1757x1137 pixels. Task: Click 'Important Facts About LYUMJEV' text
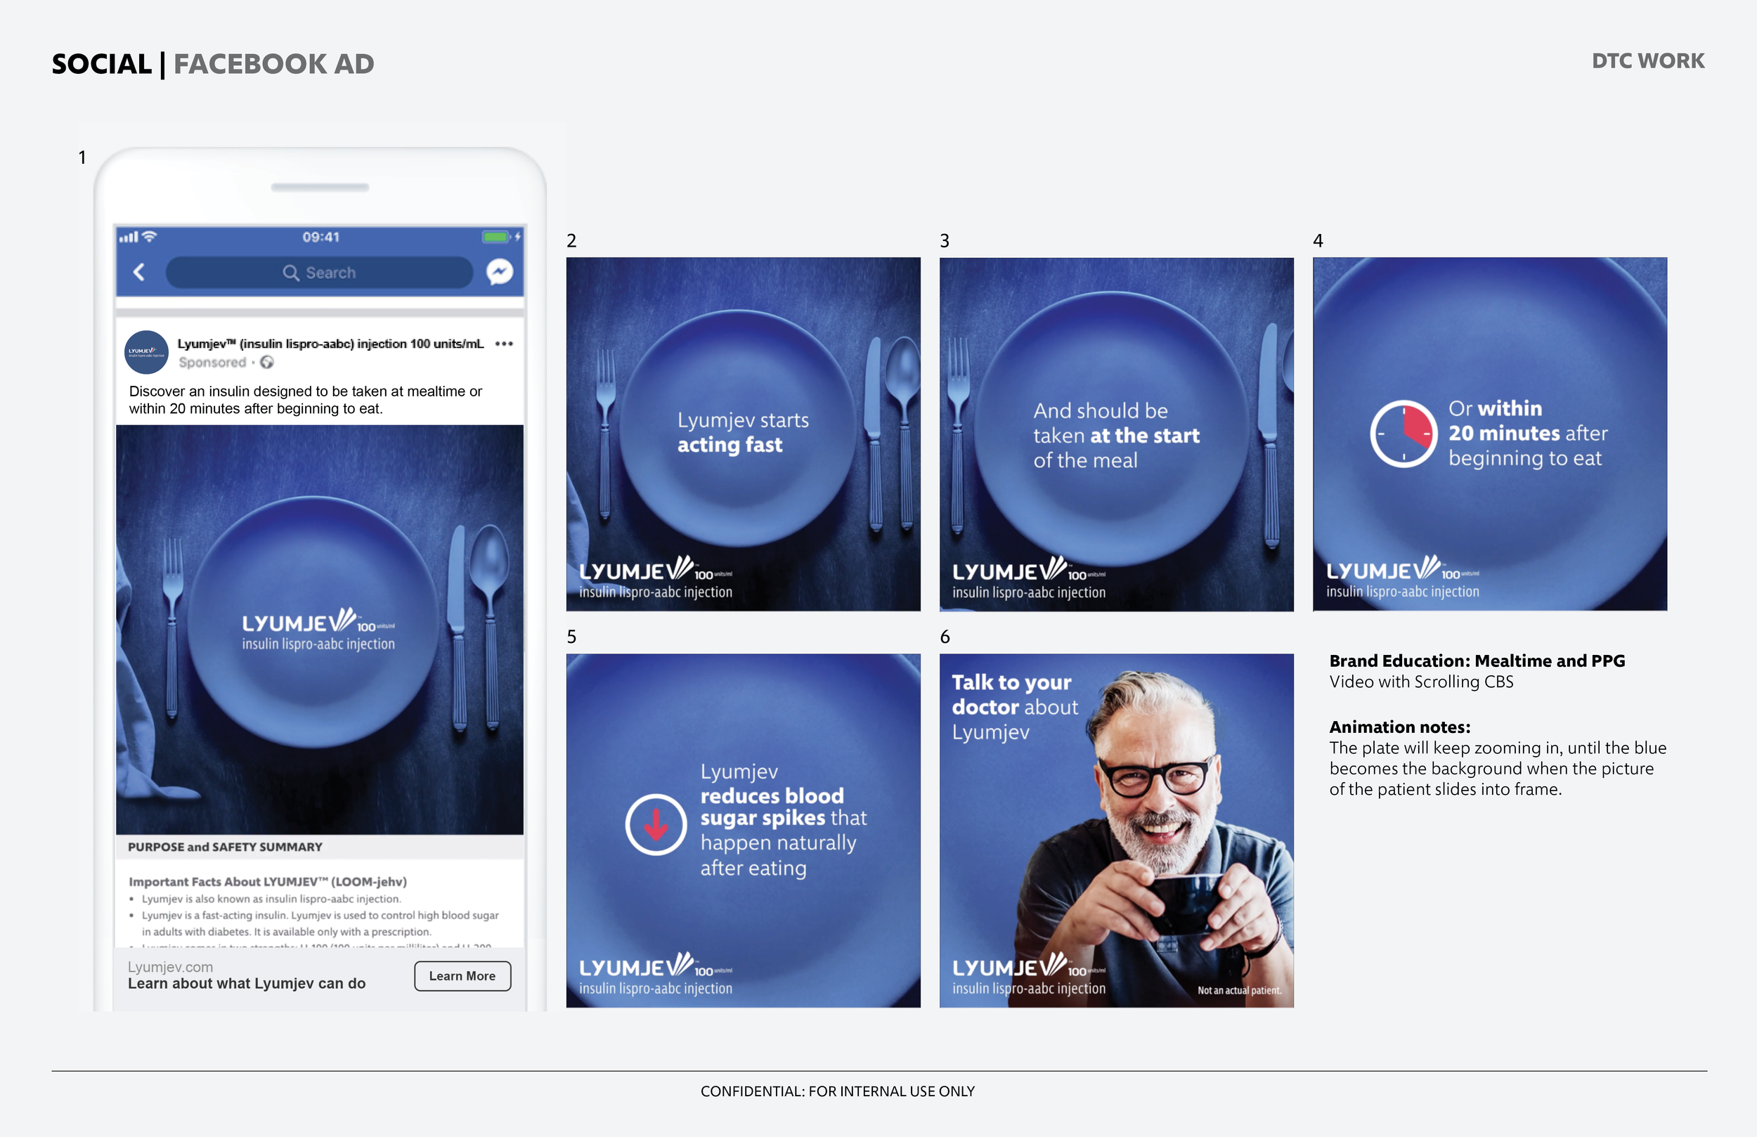[268, 881]
